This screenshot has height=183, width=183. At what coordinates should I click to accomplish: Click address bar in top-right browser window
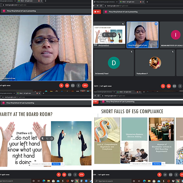pyautogui.click(x=143, y=6)
